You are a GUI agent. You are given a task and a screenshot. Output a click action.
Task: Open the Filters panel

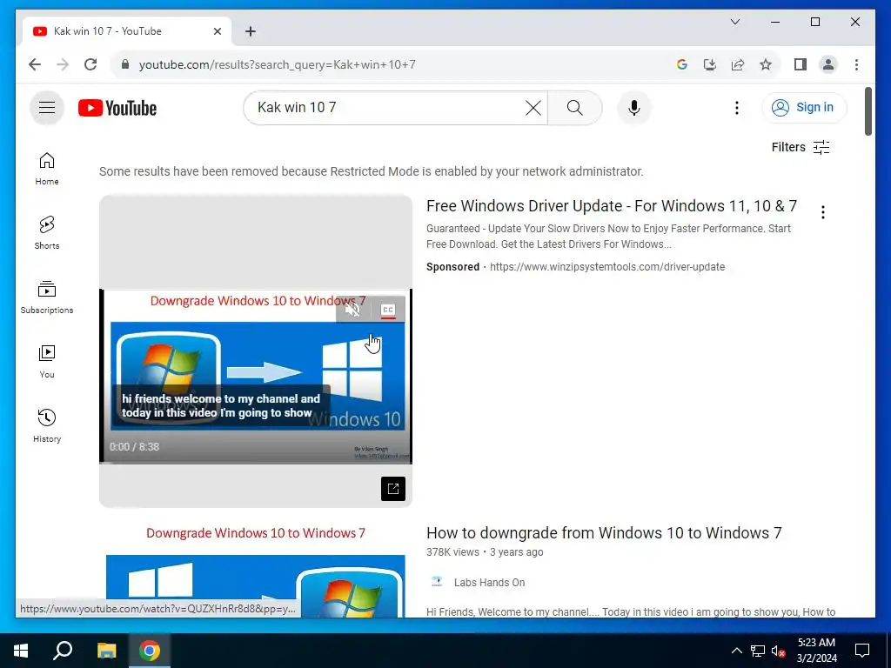pyautogui.click(x=801, y=147)
